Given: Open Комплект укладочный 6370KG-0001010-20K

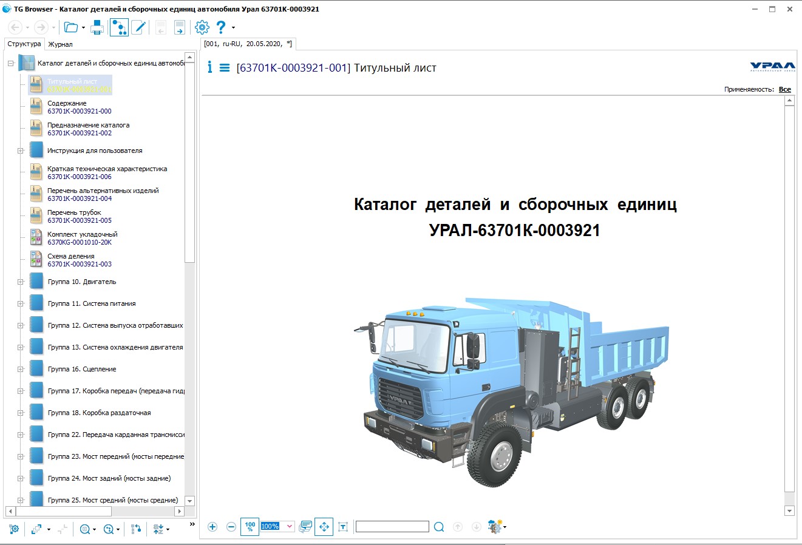Looking at the screenshot, I should 83,238.
